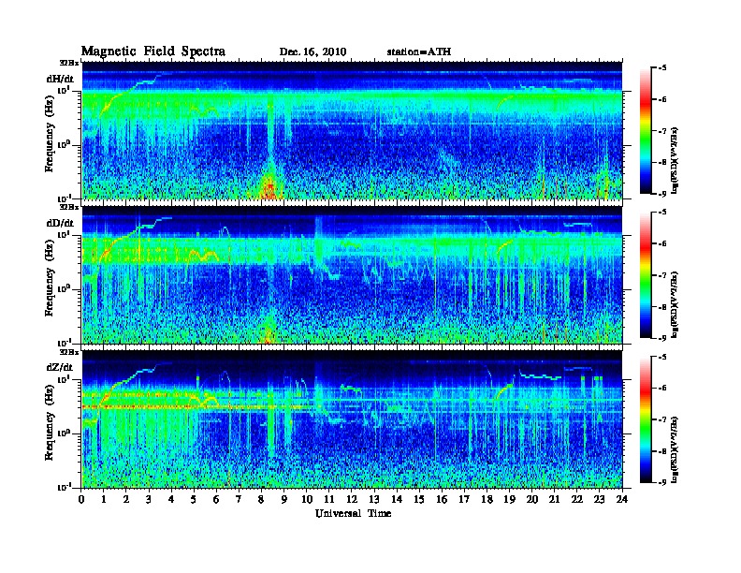Click the color bar beside the dD/dt panel
The height and width of the screenshot is (573, 741).
[x=646, y=275]
